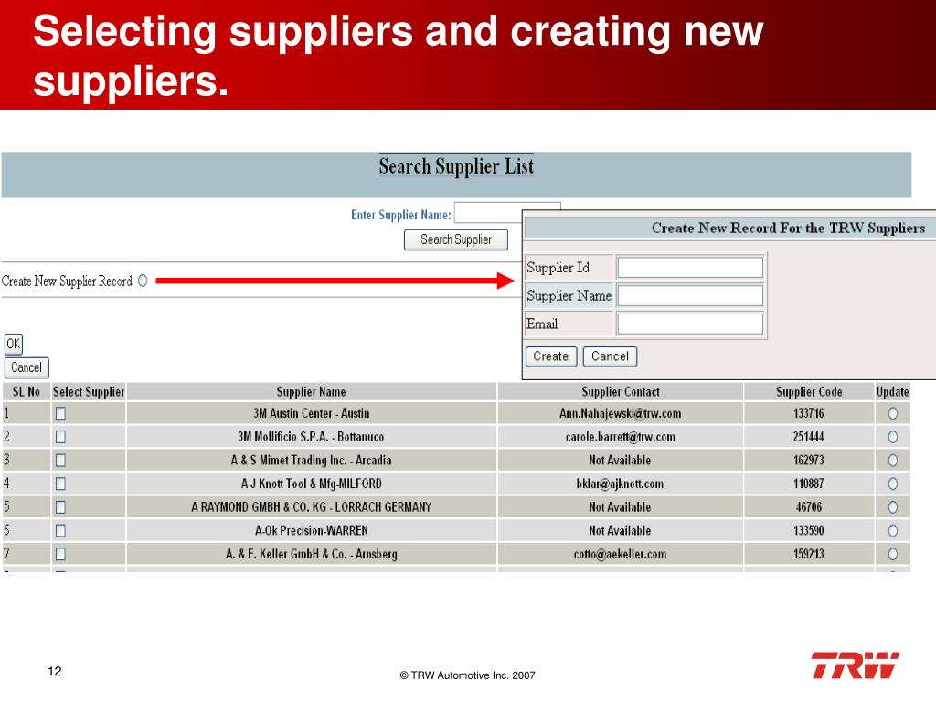Click the Select Supplier column header
This screenshot has width=936, height=702.
89,392
